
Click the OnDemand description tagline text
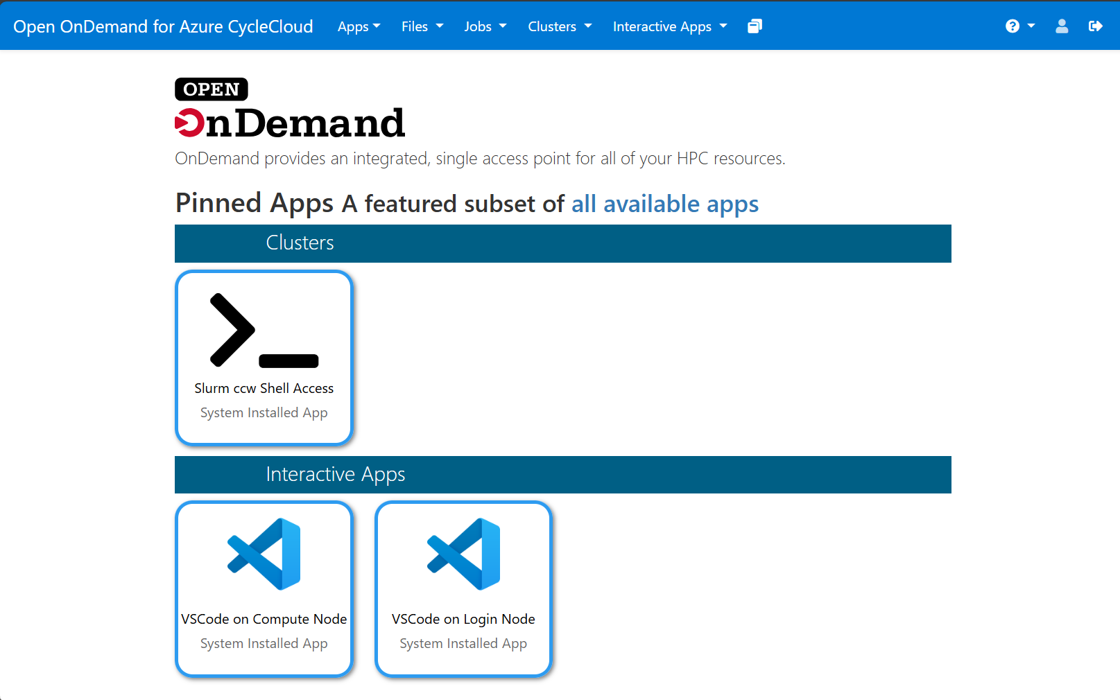(x=480, y=159)
